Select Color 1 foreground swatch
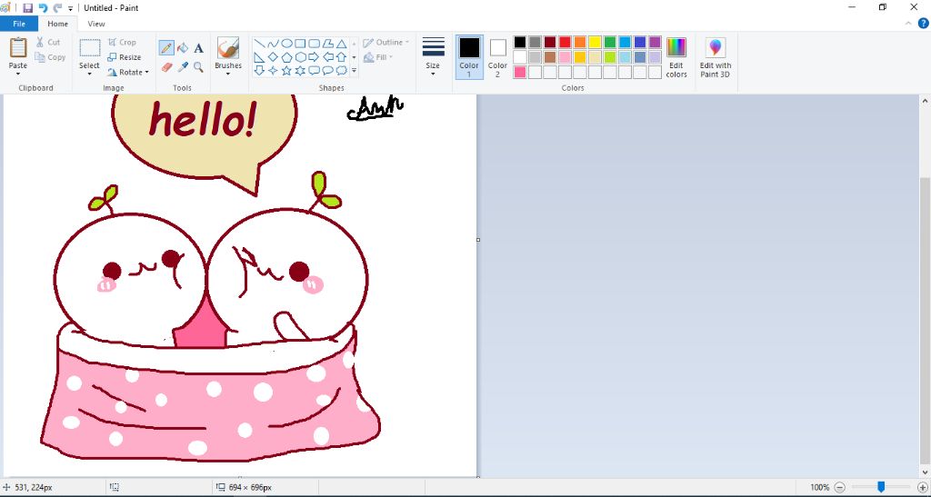931x497 pixels. point(469,57)
